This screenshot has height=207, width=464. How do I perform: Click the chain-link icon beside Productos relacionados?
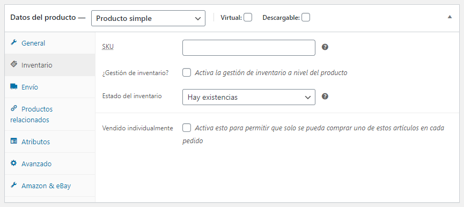coord(13,108)
